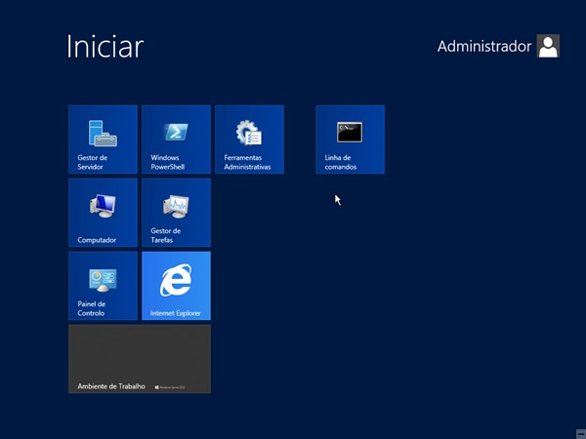The image size is (586, 439).
Task: Launch the Linha de comandos tile
Action: point(351,140)
